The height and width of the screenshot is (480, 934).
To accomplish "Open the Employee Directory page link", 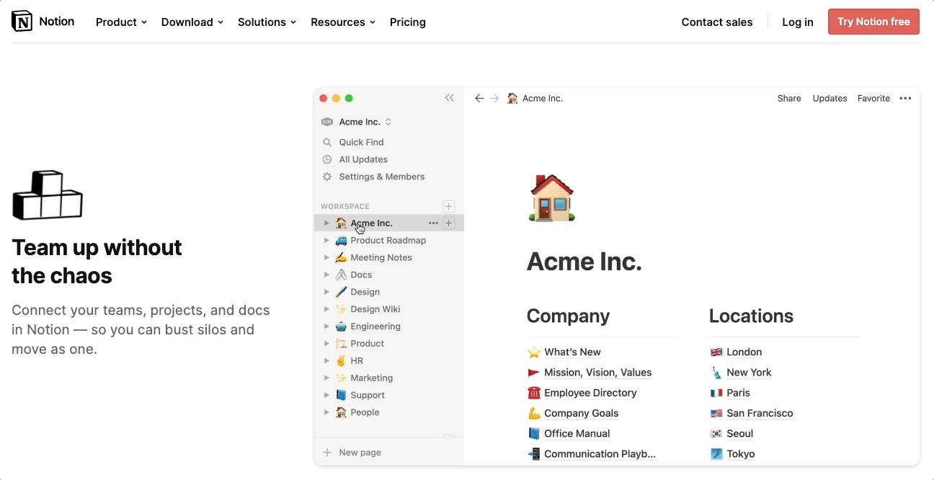I will (x=590, y=393).
